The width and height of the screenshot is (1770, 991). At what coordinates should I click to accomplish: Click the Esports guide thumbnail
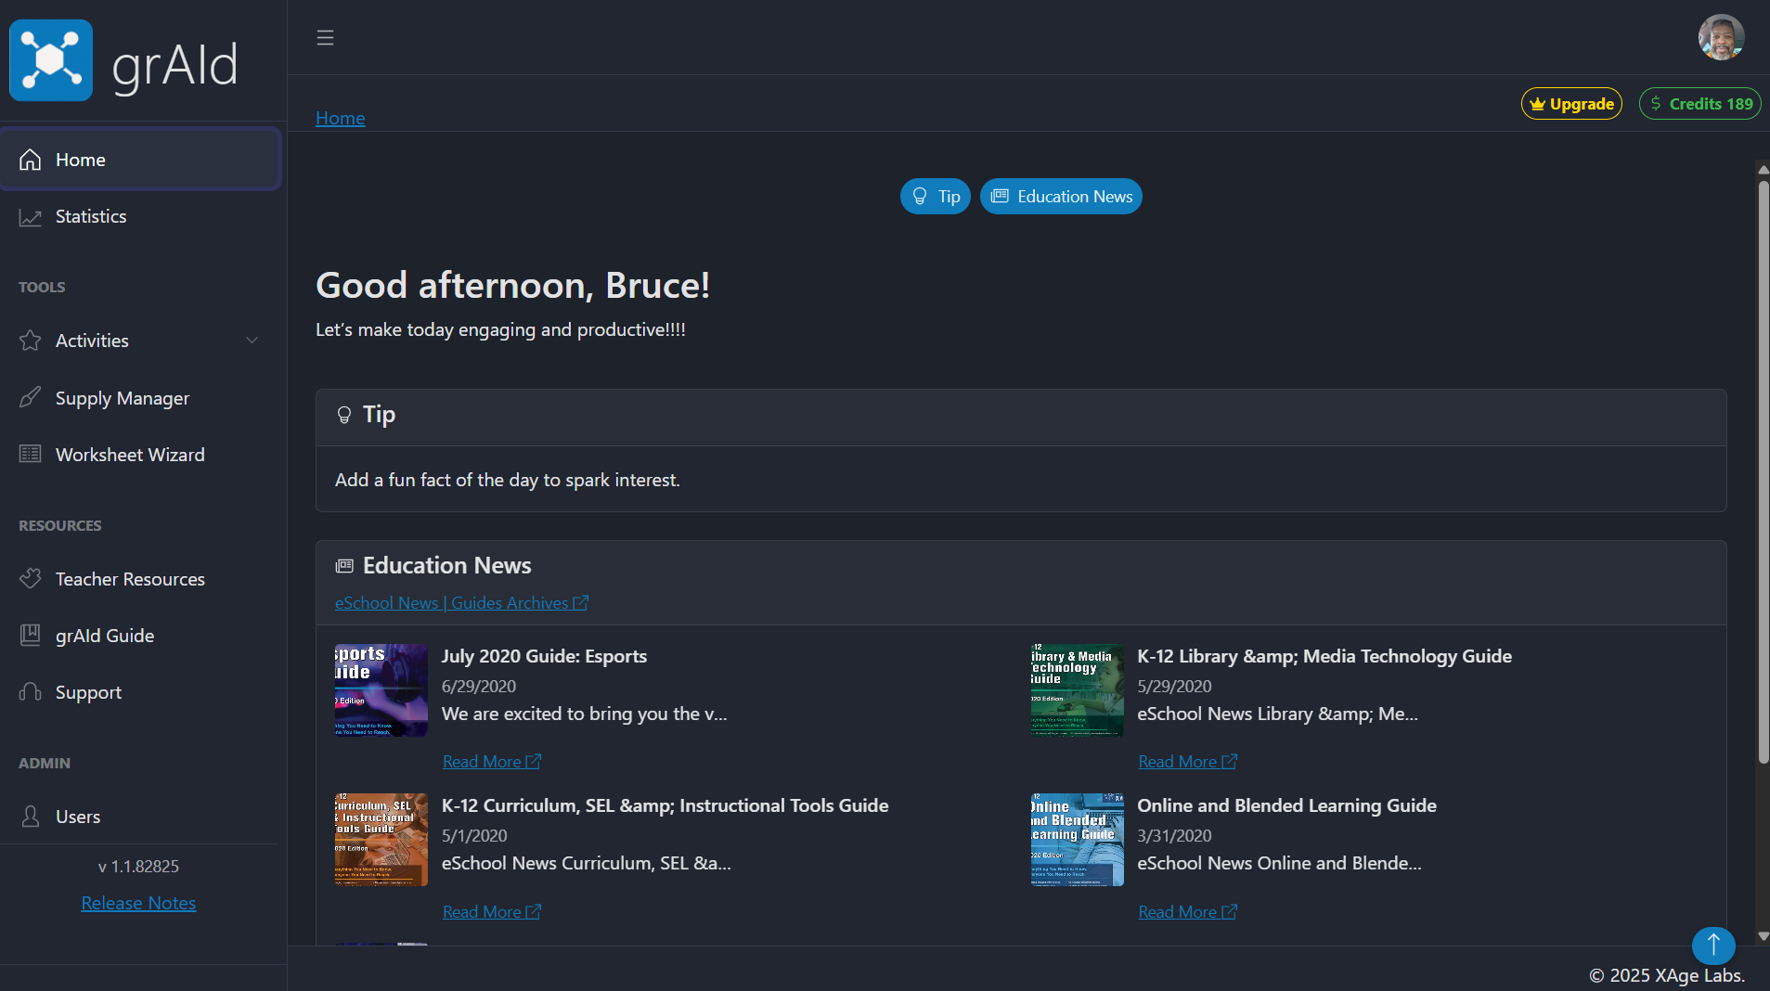381,690
